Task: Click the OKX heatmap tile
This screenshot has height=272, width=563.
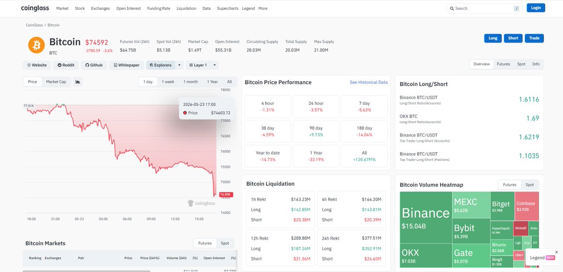Action: (x=426, y=256)
